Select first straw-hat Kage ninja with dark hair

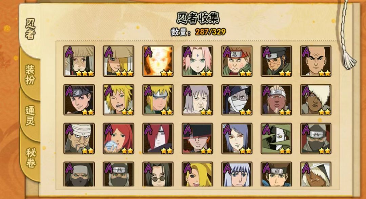click(x=79, y=61)
